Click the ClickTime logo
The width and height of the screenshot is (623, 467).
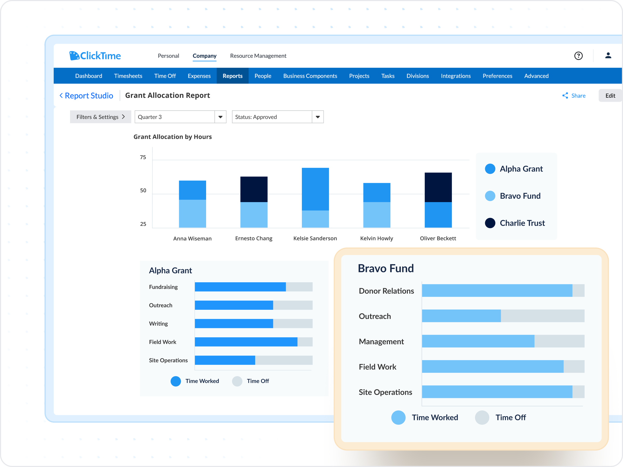pos(95,56)
